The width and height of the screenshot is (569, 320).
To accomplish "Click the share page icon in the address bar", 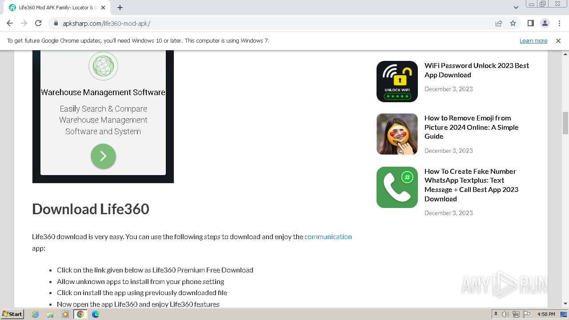I will click(x=499, y=23).
